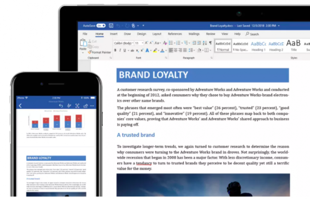This screenshot has width=310, height=199.
Task: Toggle the AutoSave switch
Action: [101, 26]
